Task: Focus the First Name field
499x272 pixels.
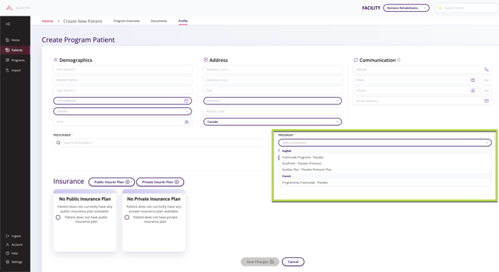Action: click(123, 69)
